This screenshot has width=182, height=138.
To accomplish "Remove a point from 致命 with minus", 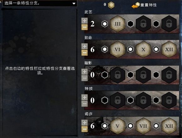I will (84, 53).
